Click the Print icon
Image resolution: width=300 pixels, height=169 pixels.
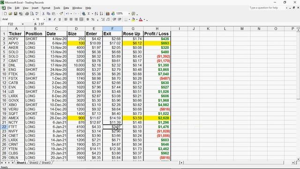click(x=27, y=14)
